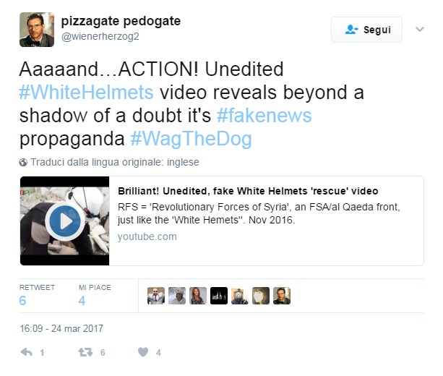Screen dimensions: 443x376
Task: Play the embedded White Helmets video
Action: tap(65, 221)
